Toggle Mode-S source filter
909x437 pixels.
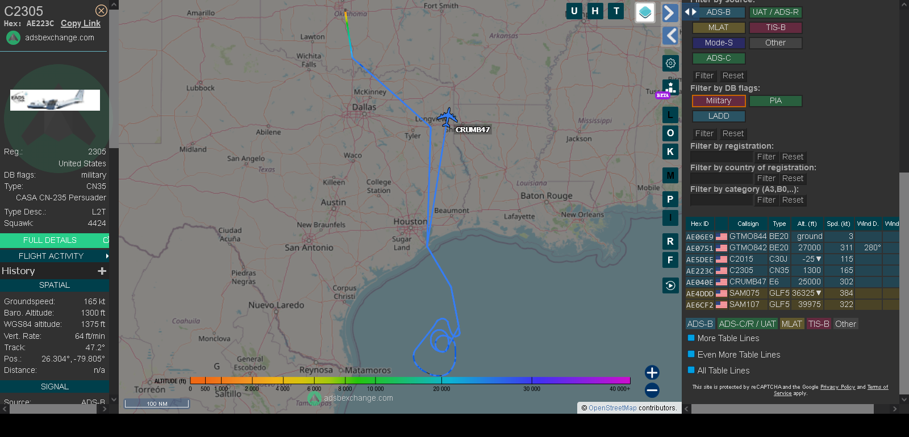[x=719, y=43]
